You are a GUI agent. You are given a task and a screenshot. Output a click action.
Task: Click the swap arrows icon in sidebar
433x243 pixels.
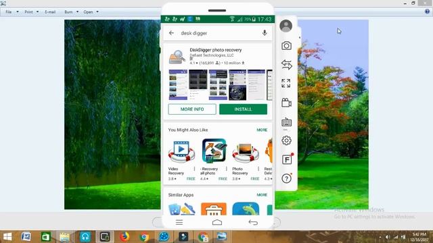point(286,65)
